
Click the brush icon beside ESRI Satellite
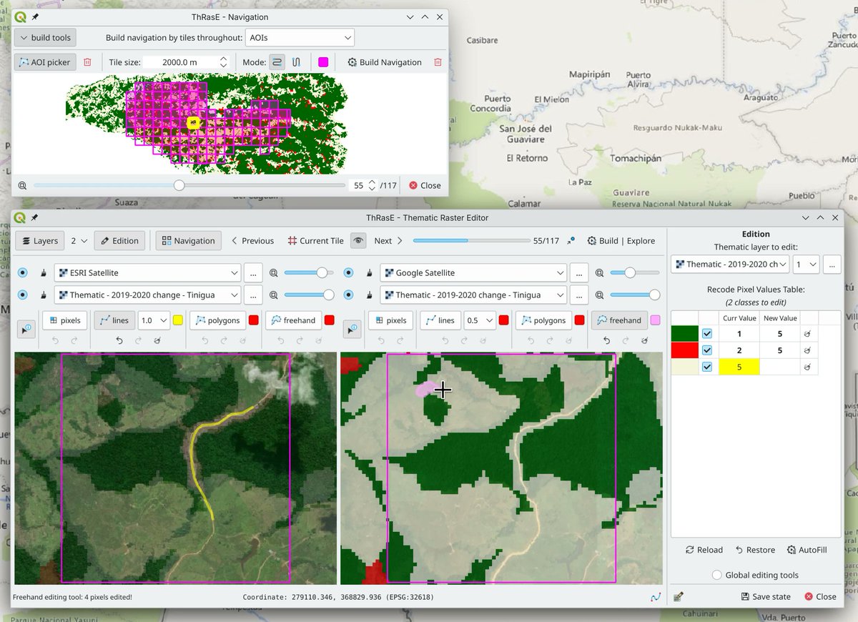43,273
